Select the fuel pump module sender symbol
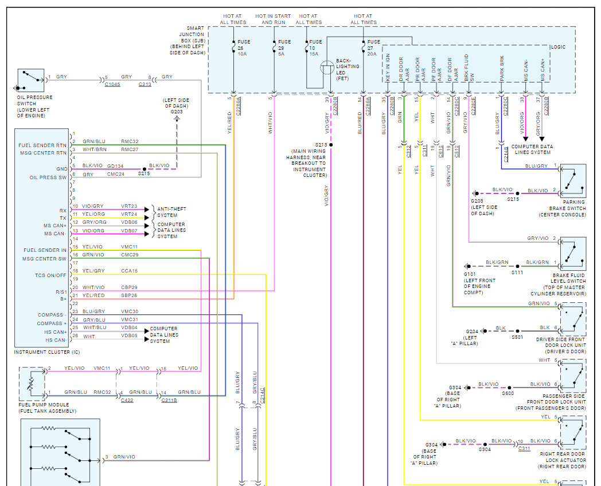 coord(32,383)
